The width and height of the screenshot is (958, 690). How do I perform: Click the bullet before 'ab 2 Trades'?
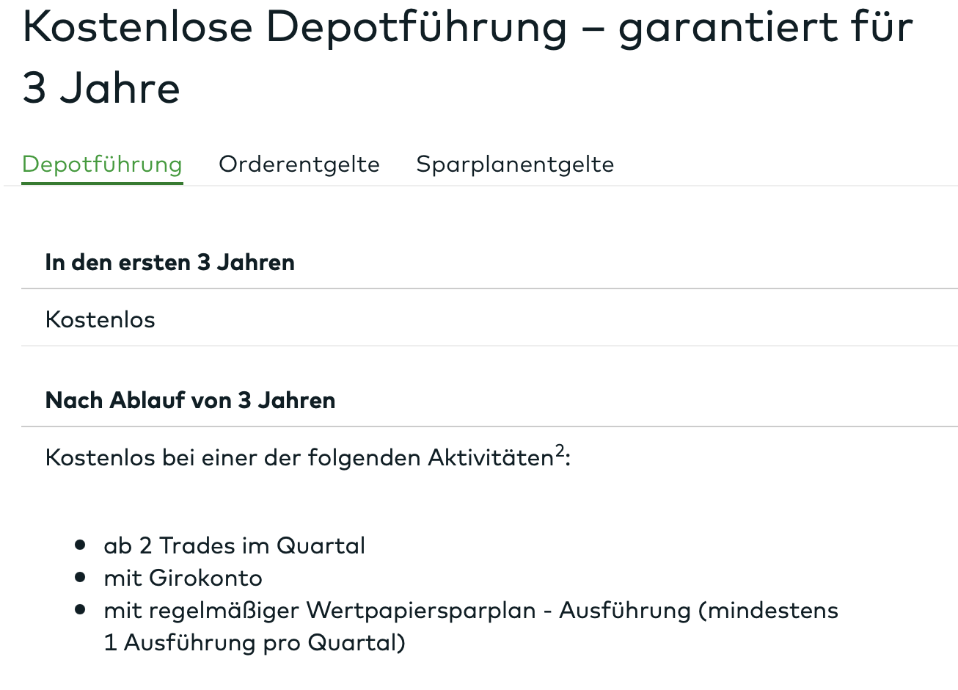tap(81, 545)
